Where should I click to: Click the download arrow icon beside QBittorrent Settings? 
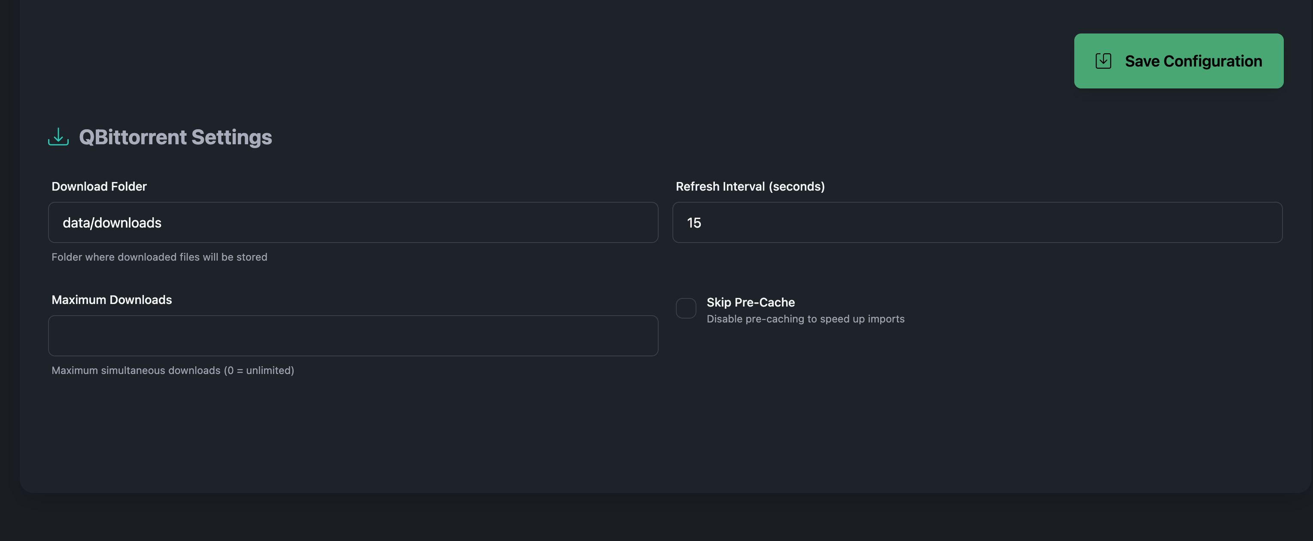pos(58,137)
